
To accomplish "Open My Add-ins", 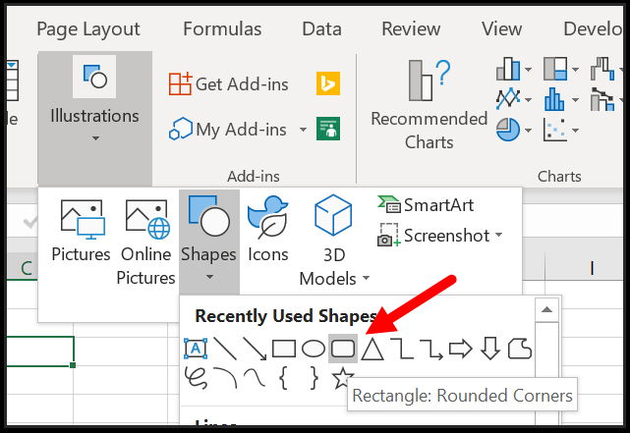I will click(228, 130).
